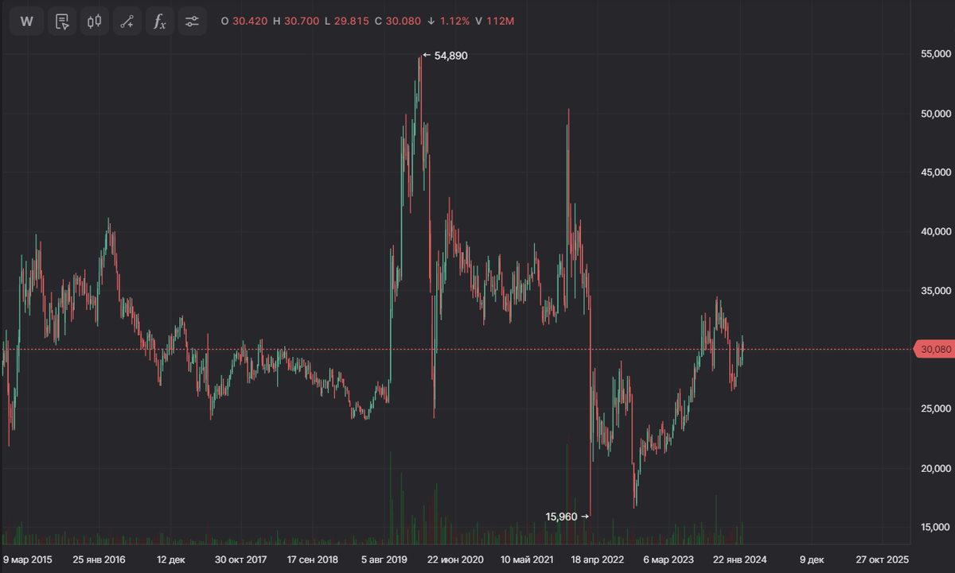This screenshot has width=955, height=573.
Task: Click the 9 мар 2015 date label
Action: [28, 559]
